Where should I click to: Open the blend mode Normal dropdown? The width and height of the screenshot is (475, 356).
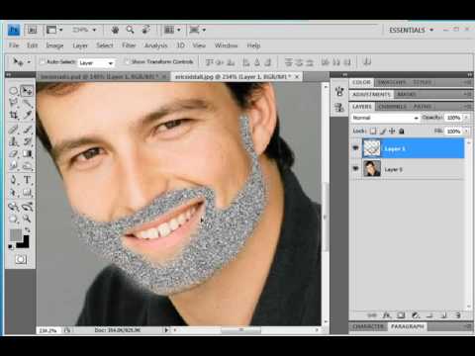(385, 118)
